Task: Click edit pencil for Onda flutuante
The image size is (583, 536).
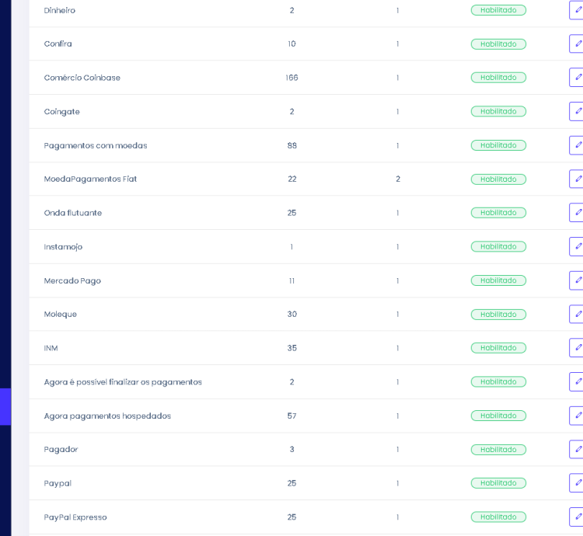Action: tap(577, 213)
